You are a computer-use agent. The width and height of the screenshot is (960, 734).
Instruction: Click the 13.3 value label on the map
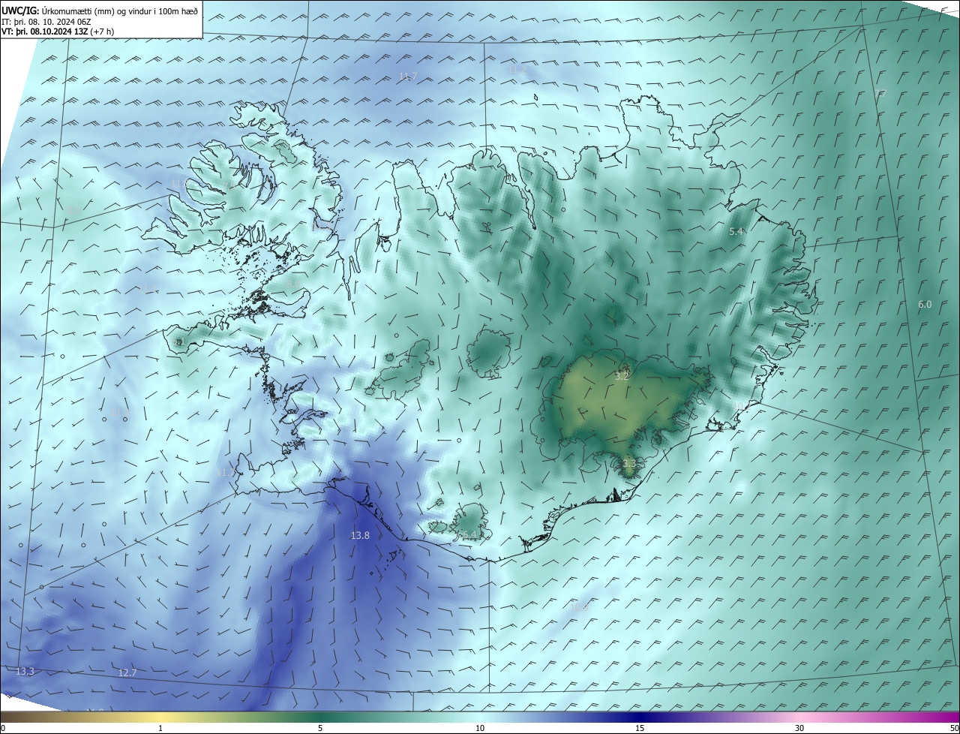point(25,671)
